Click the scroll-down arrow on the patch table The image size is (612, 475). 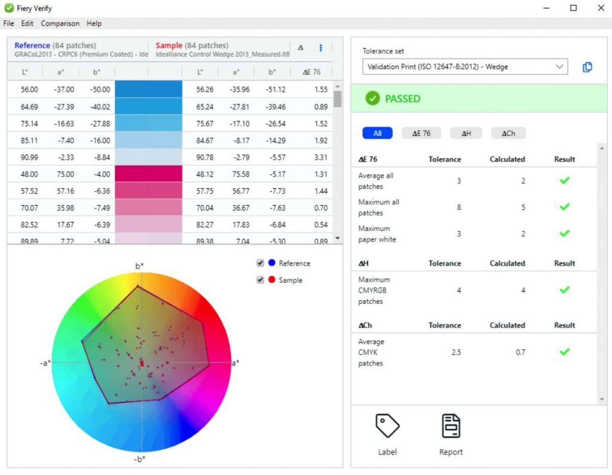point(338,238)
